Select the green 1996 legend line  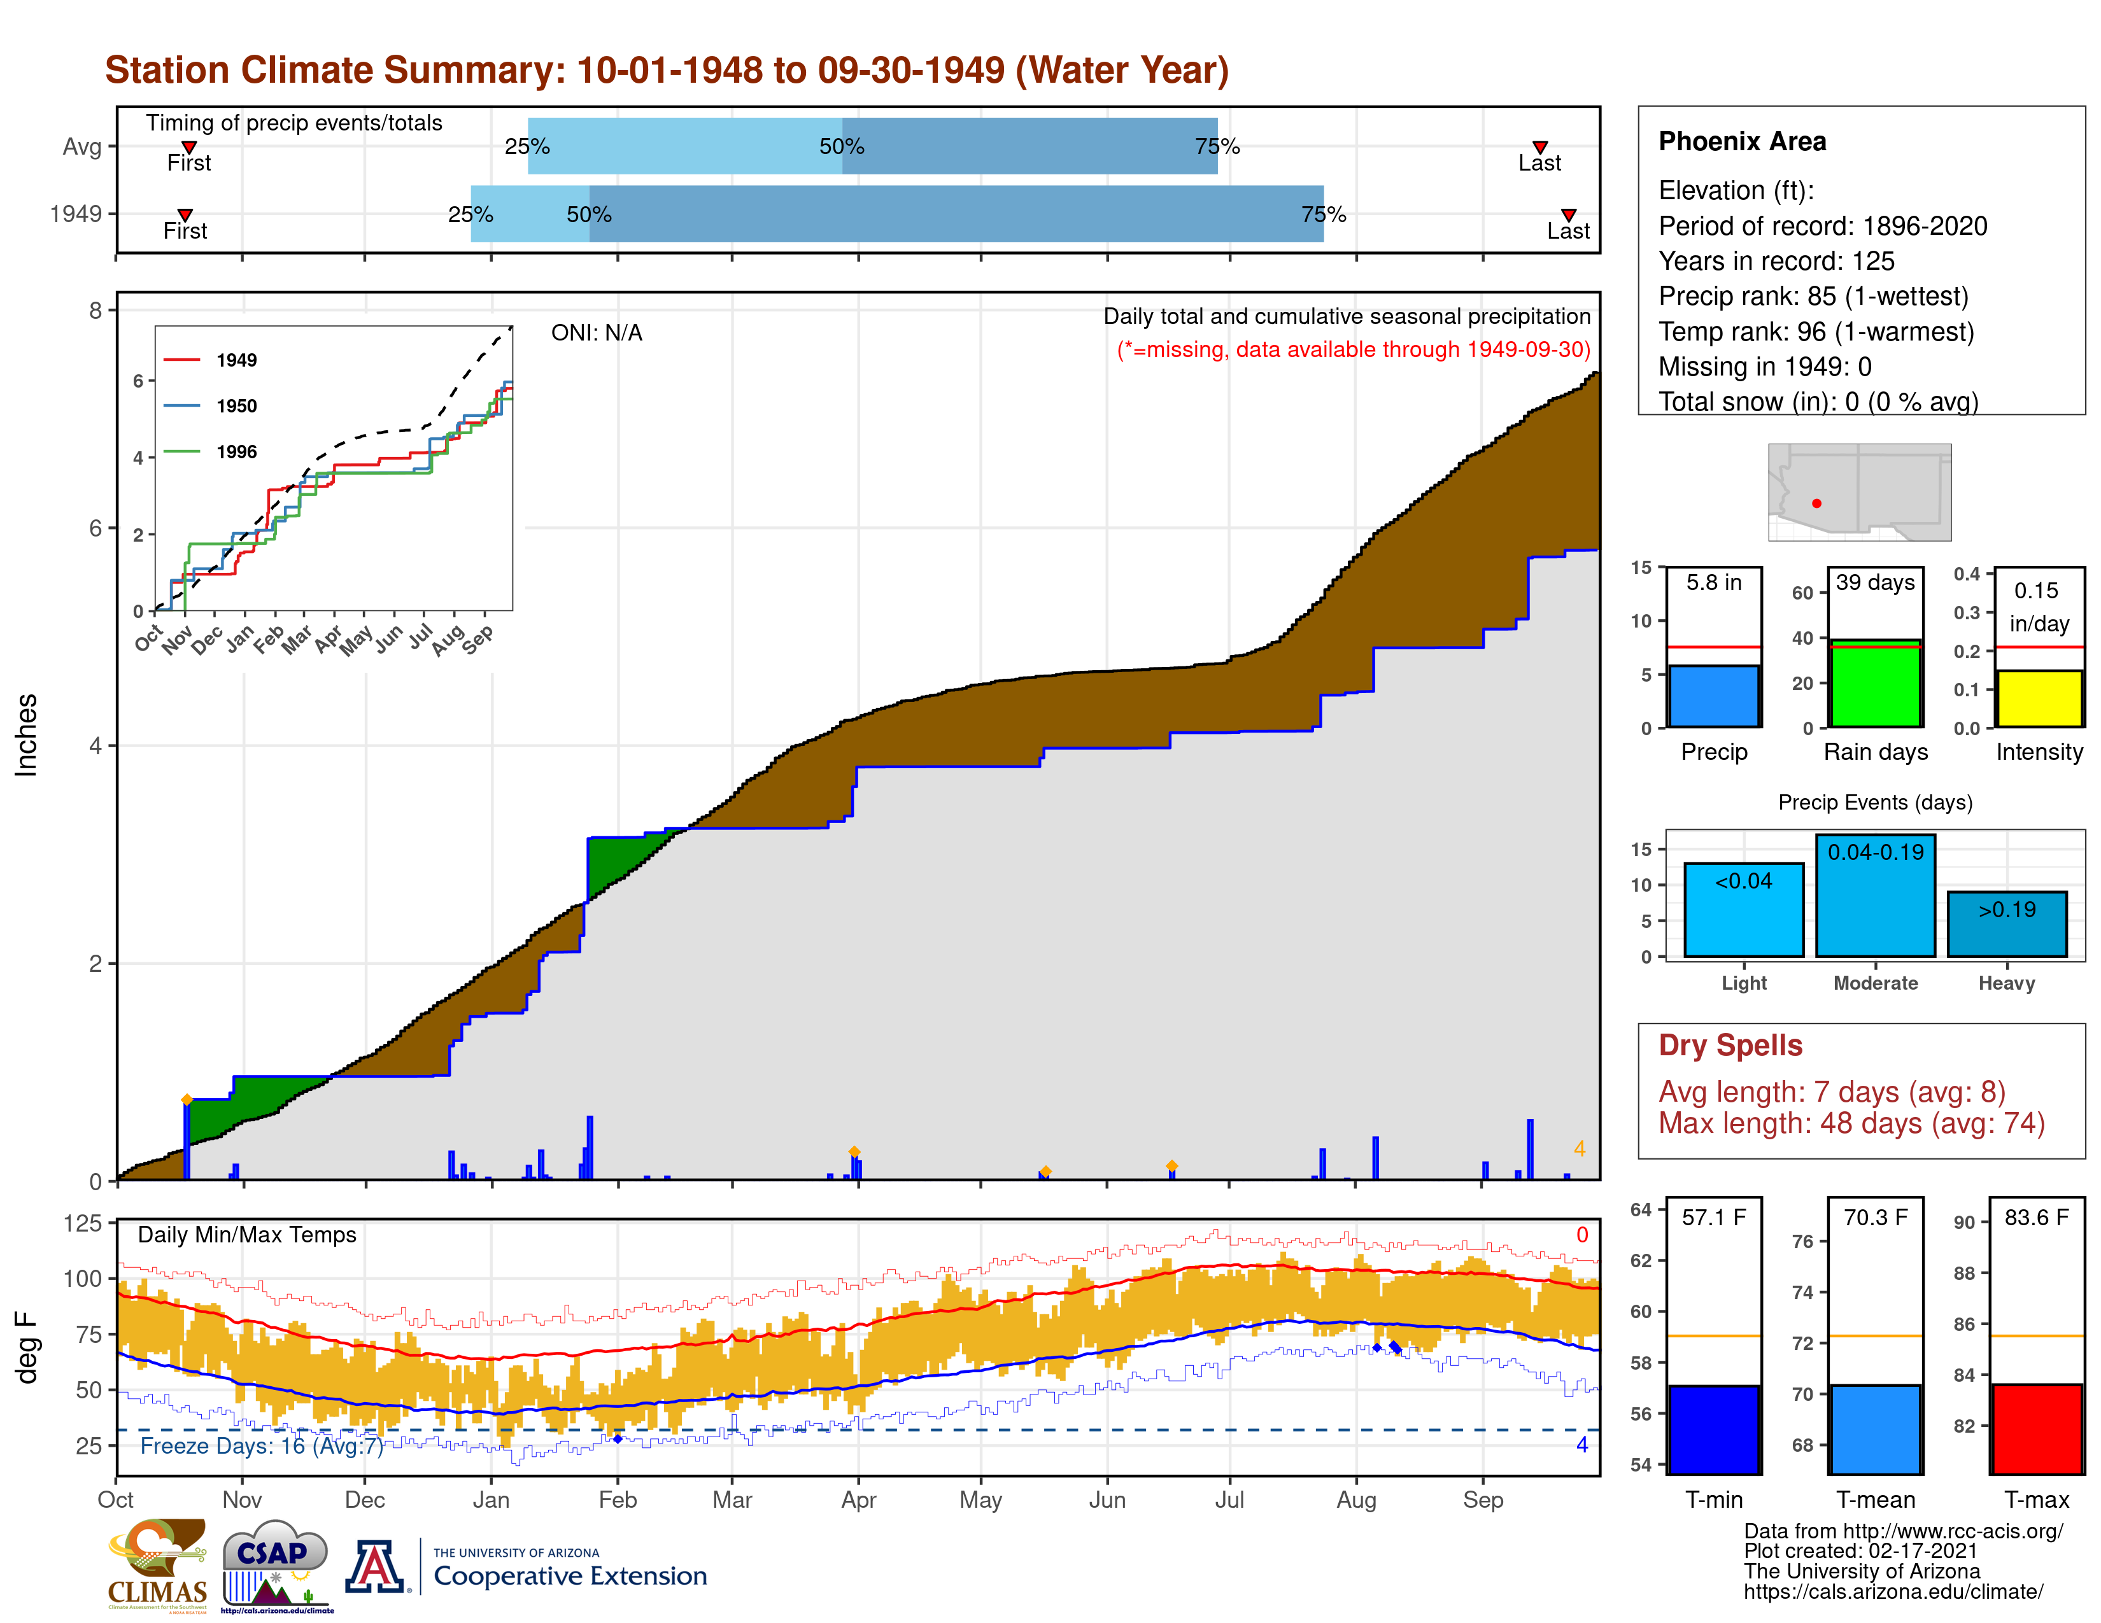tap(182, 452)
